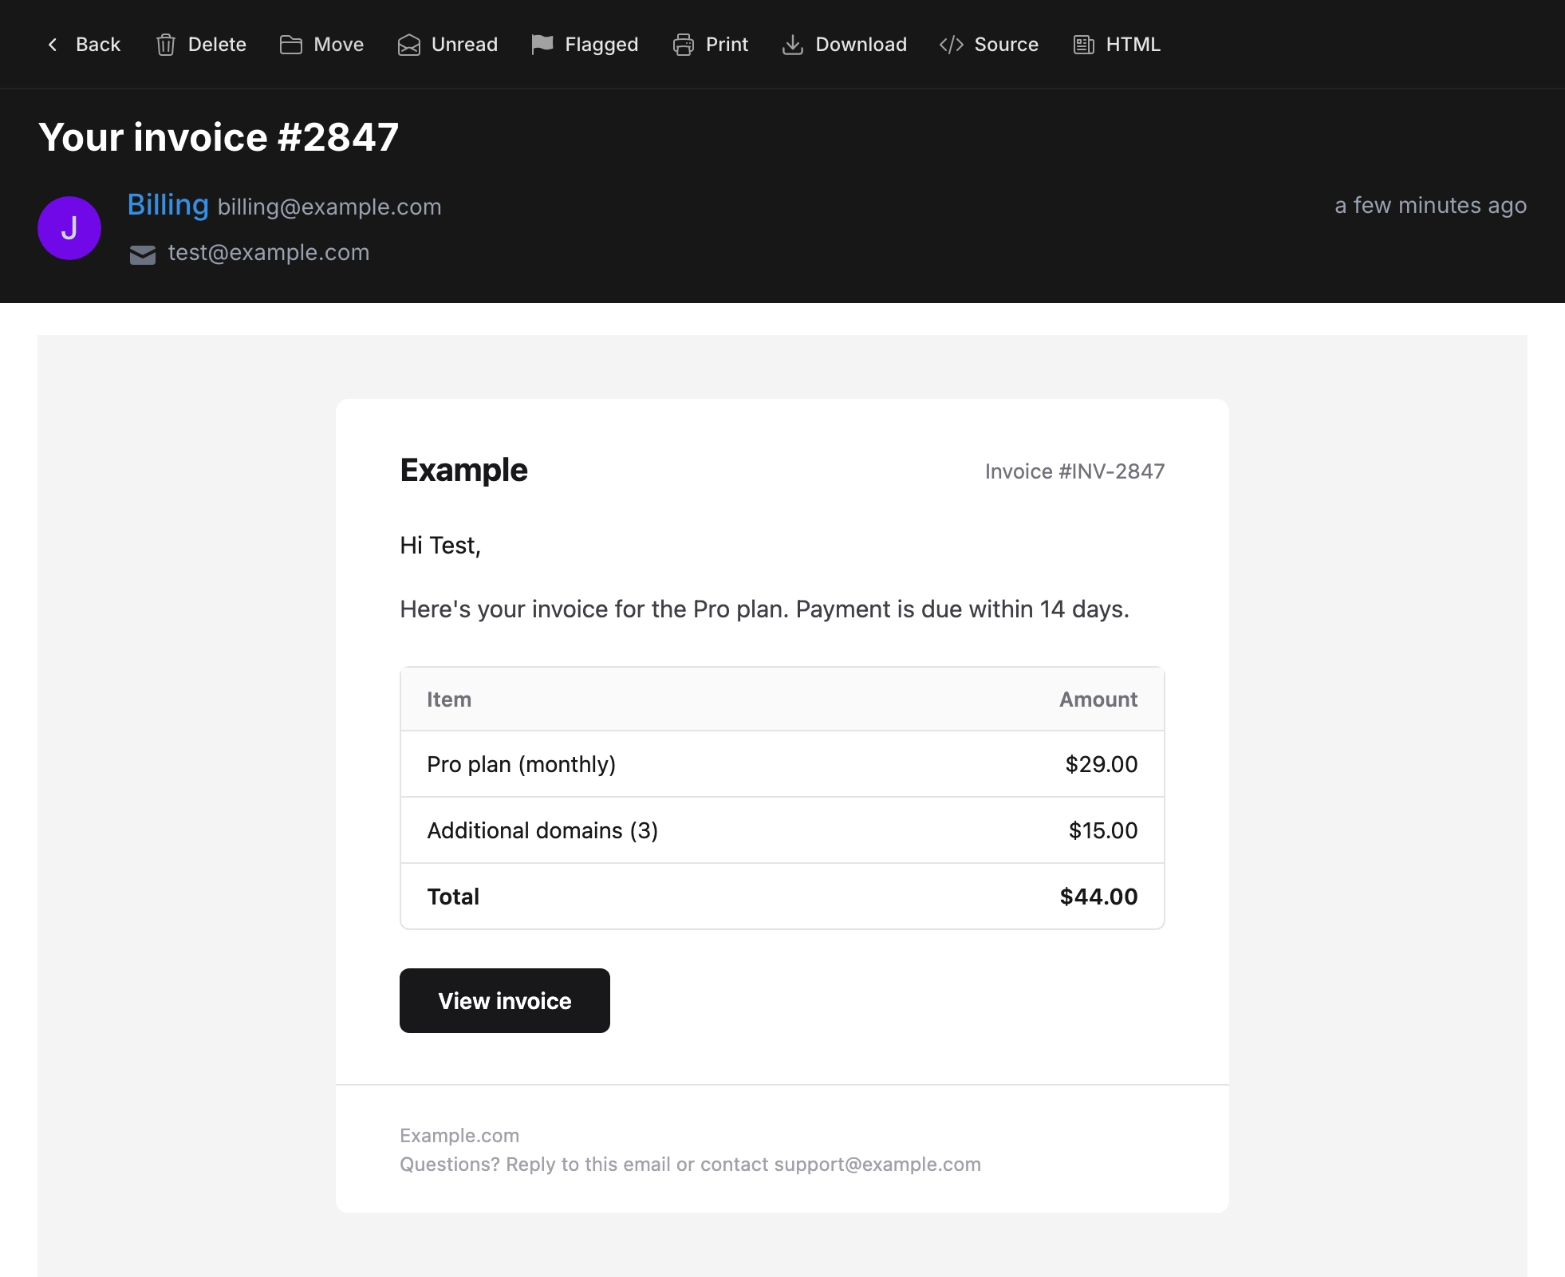The height and width of the screenshot is (1277, 1565).
Task: Click the HTML newspaper icon
Action: [x=1084, y=45]
